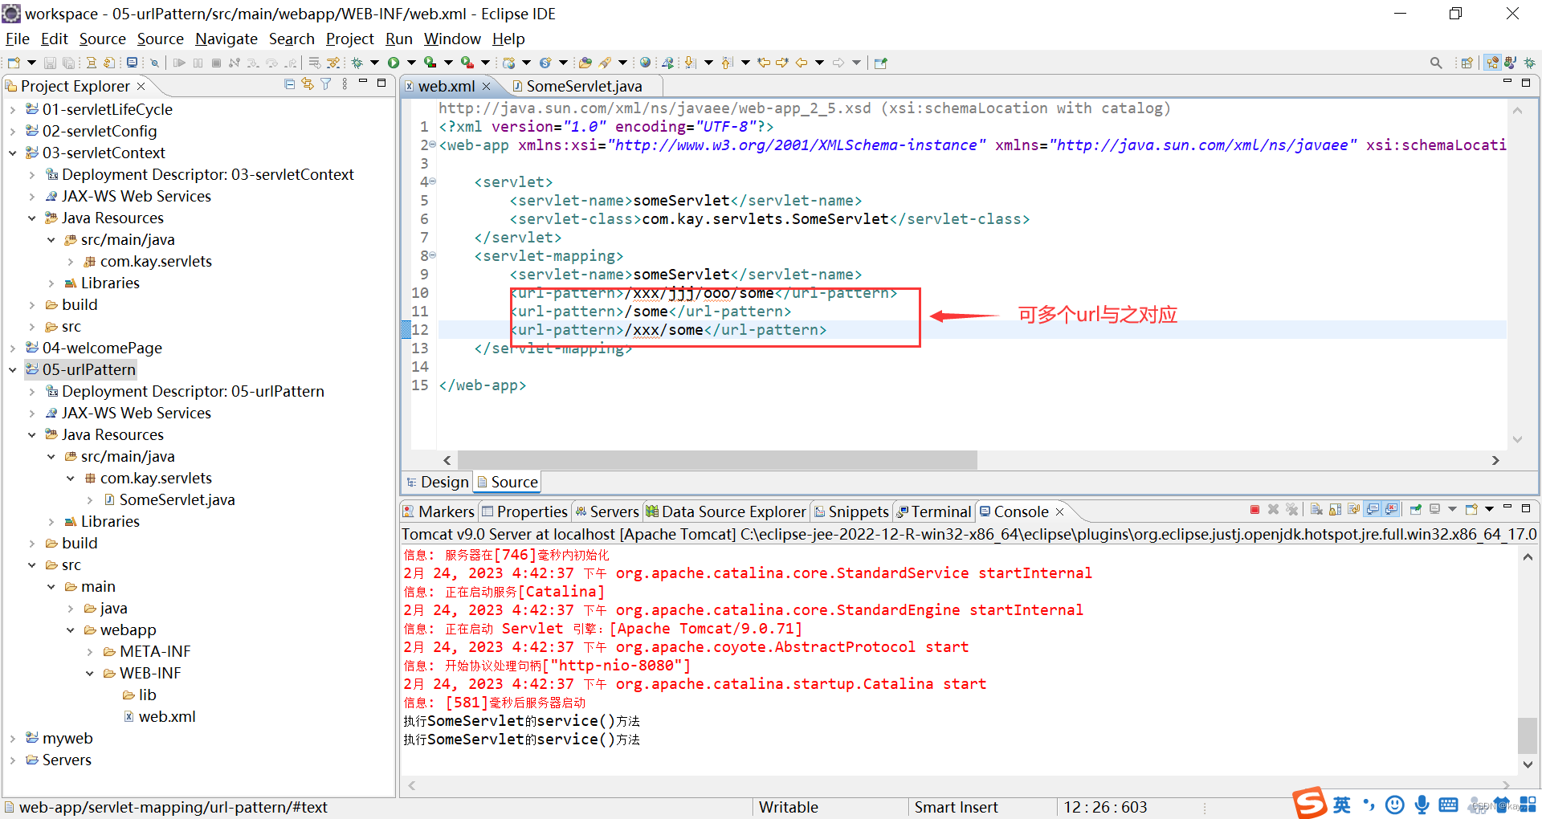Terminate the Tomcat server in the Console
The height and width of the screenshot is (819, 1542).
(1255, 509)
